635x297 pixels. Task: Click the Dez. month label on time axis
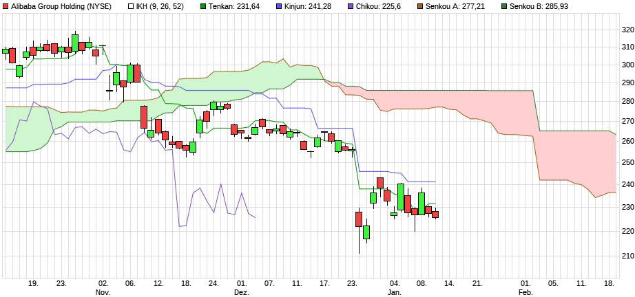click(x=242, y=291)
